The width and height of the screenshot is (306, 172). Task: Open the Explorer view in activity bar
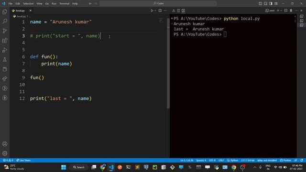(5, 11)
